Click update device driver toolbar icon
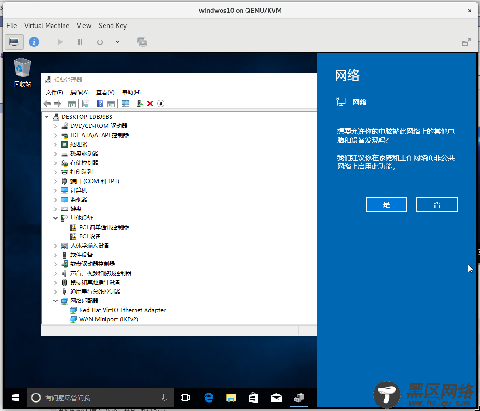The height and width of the screenshot is (411, 480). pos(140,104)
